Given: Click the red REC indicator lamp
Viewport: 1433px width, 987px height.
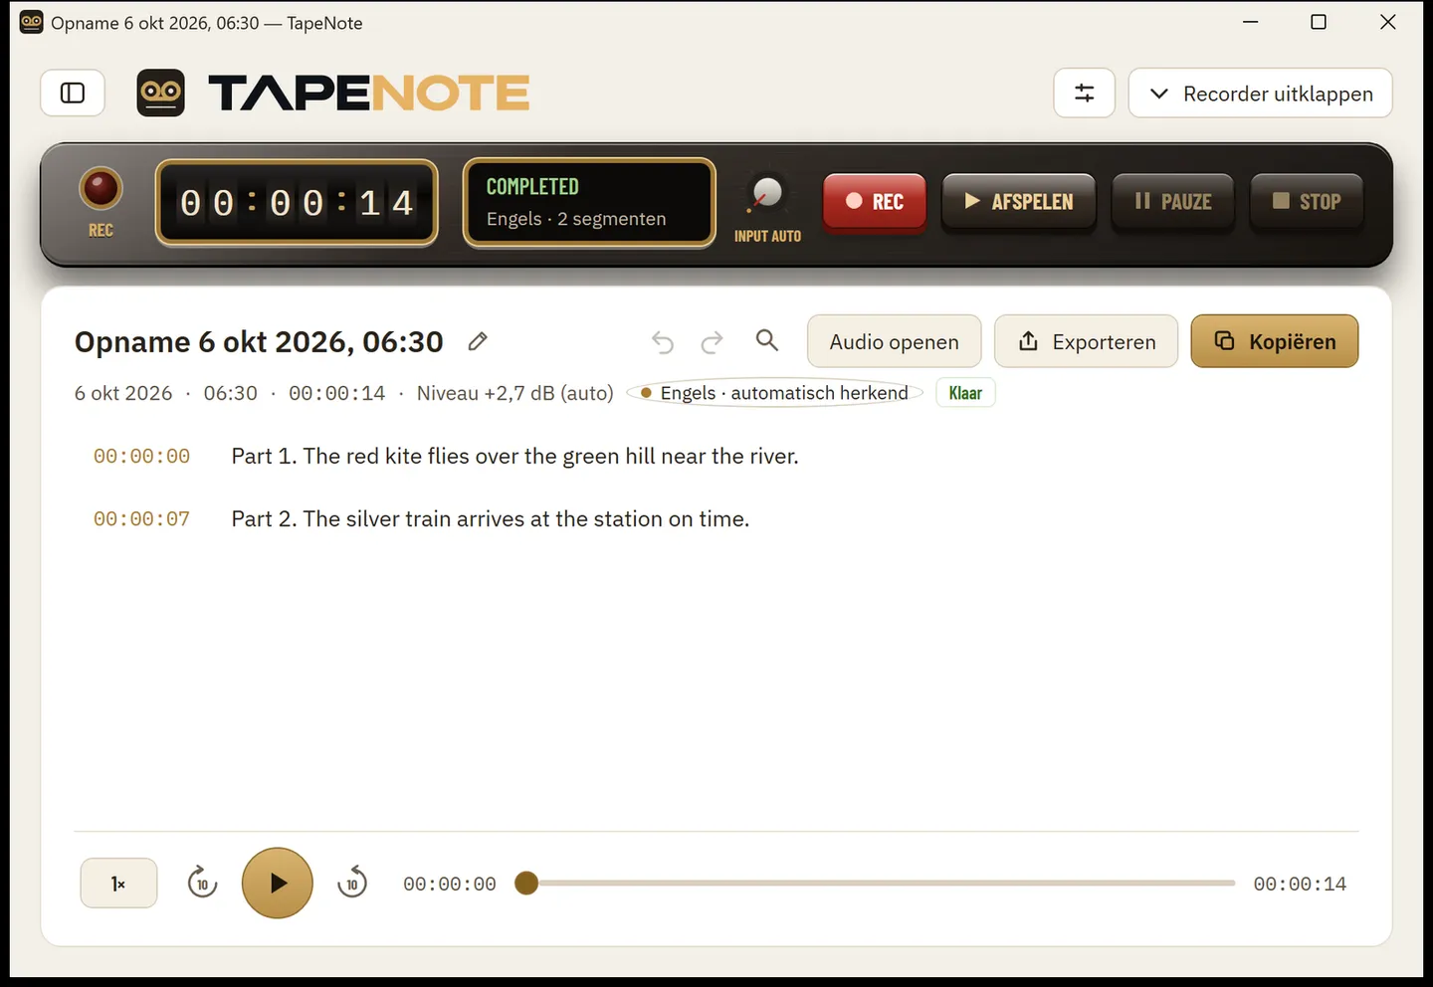Looking at the screenshot, I should click(101, 188).
